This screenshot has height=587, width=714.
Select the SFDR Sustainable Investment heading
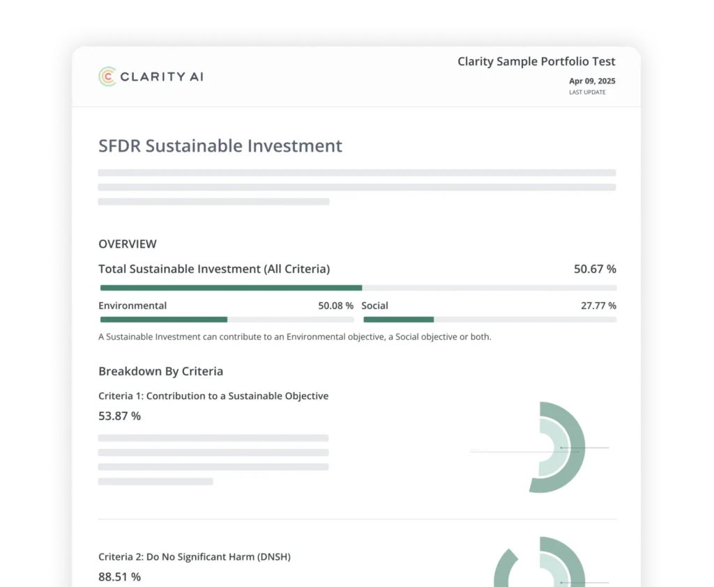(220, 146)
